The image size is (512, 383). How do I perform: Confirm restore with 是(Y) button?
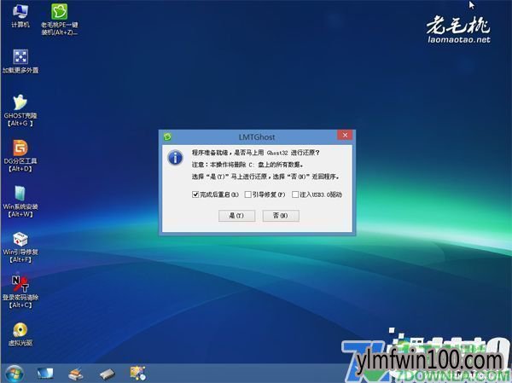[236, 216]
